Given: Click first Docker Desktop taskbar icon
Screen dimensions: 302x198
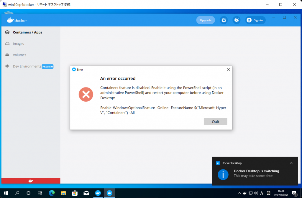Looking at the screenshot, I should click(x=98, y=193).
